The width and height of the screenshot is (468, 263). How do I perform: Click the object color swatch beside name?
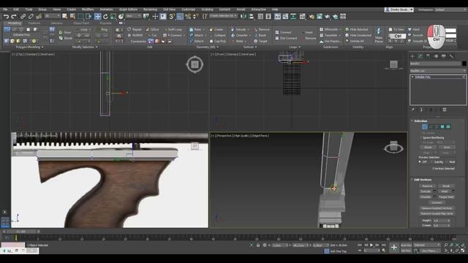tap(464, 64)
